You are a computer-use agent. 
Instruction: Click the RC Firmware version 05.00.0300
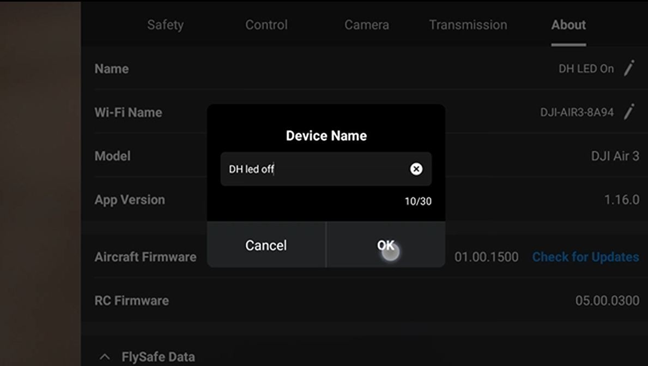[x=607, y=301]
